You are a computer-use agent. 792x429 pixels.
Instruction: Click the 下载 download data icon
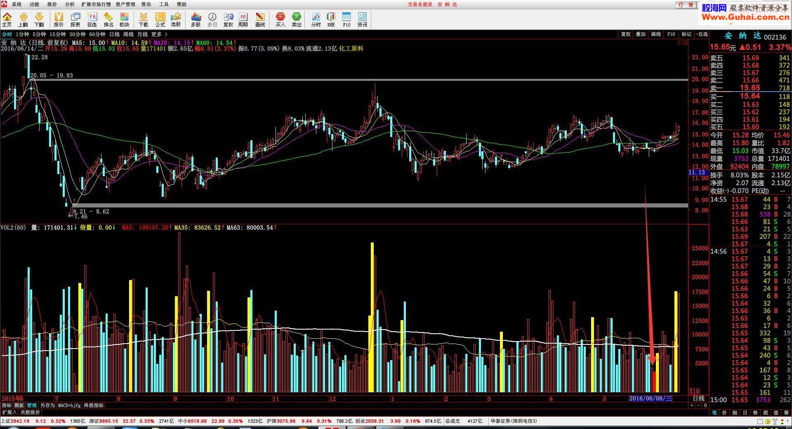click(144, 19)
